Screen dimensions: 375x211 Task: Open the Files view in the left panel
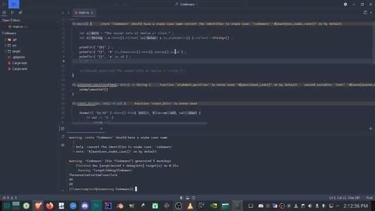coord(4,12)
